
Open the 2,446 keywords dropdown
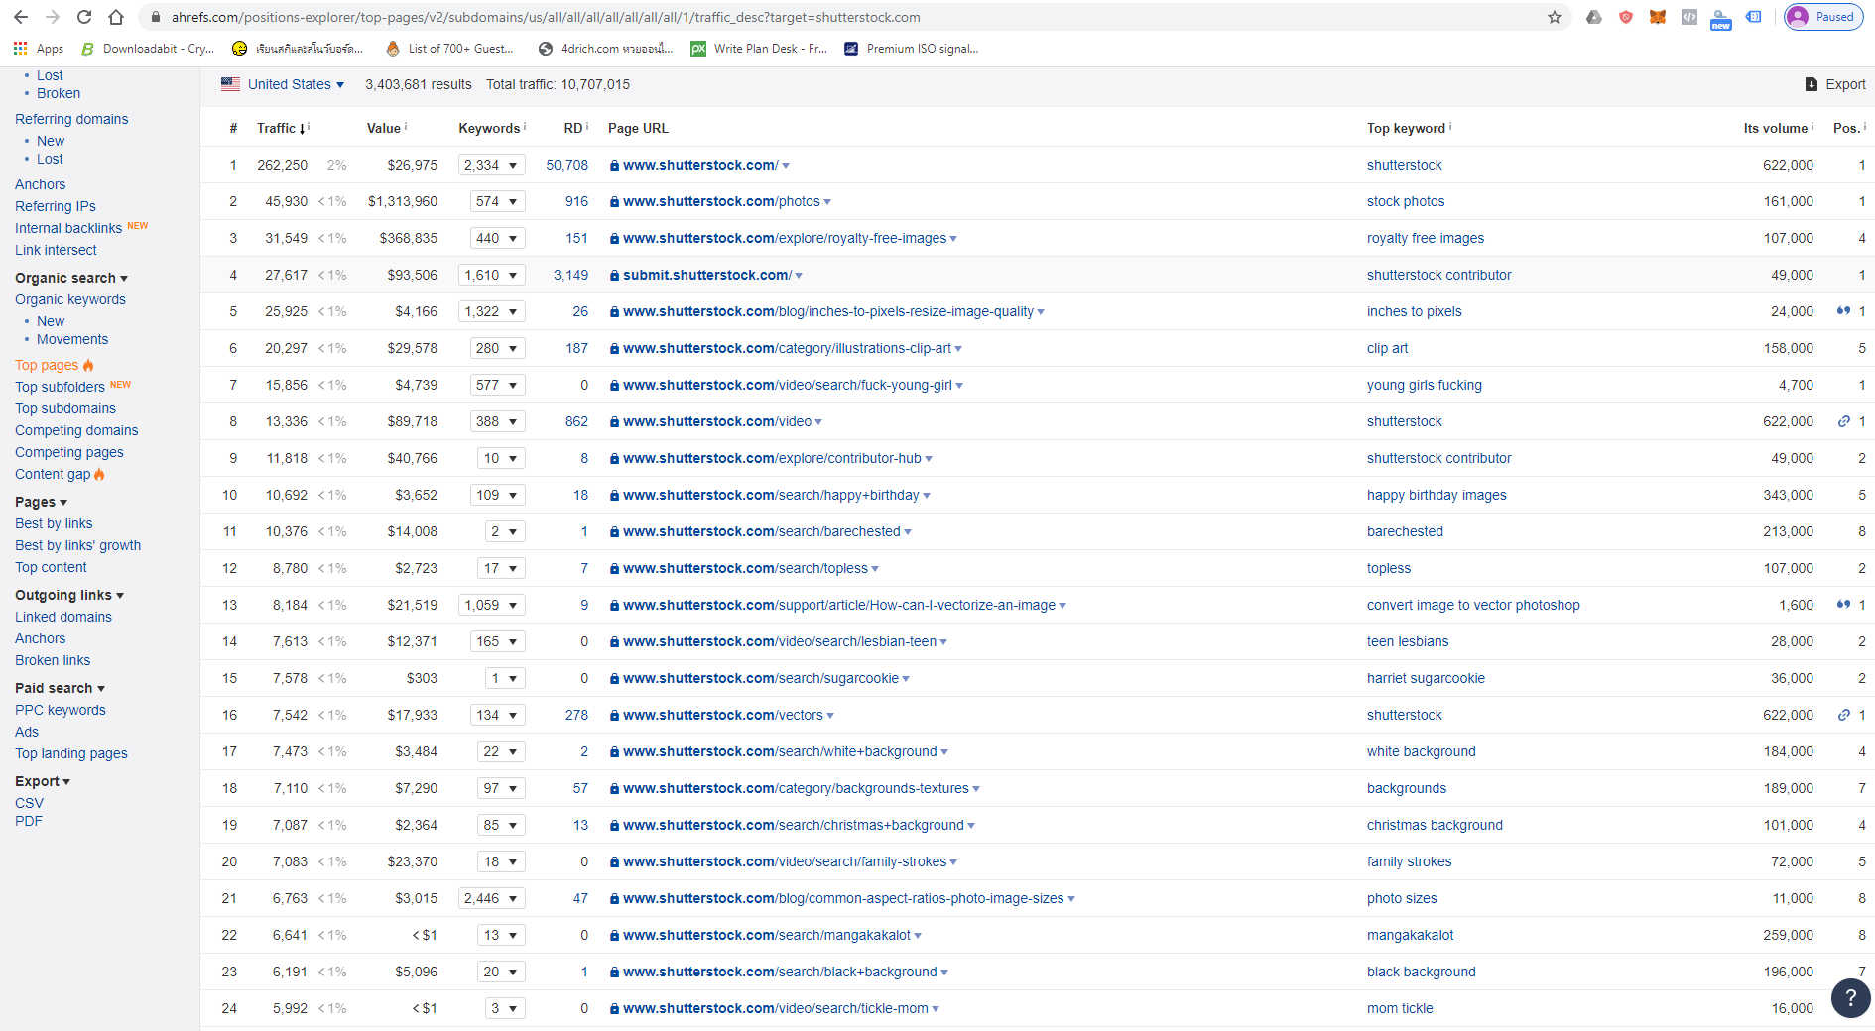[491, 898]
